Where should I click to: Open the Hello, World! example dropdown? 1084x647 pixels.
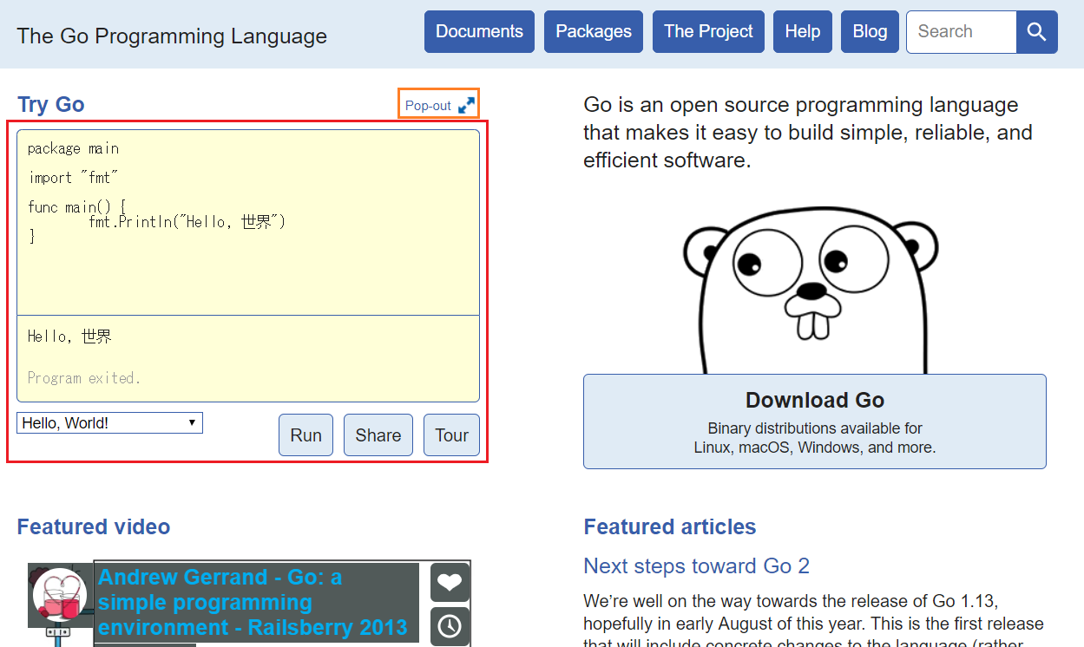[x=109, y=423]
